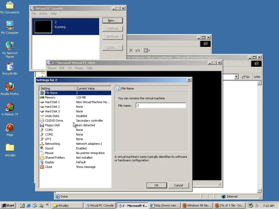Open Action menu in Virtual PC Console
The height and width of the screenshot is (209, 279).
(x=43, y=14)
